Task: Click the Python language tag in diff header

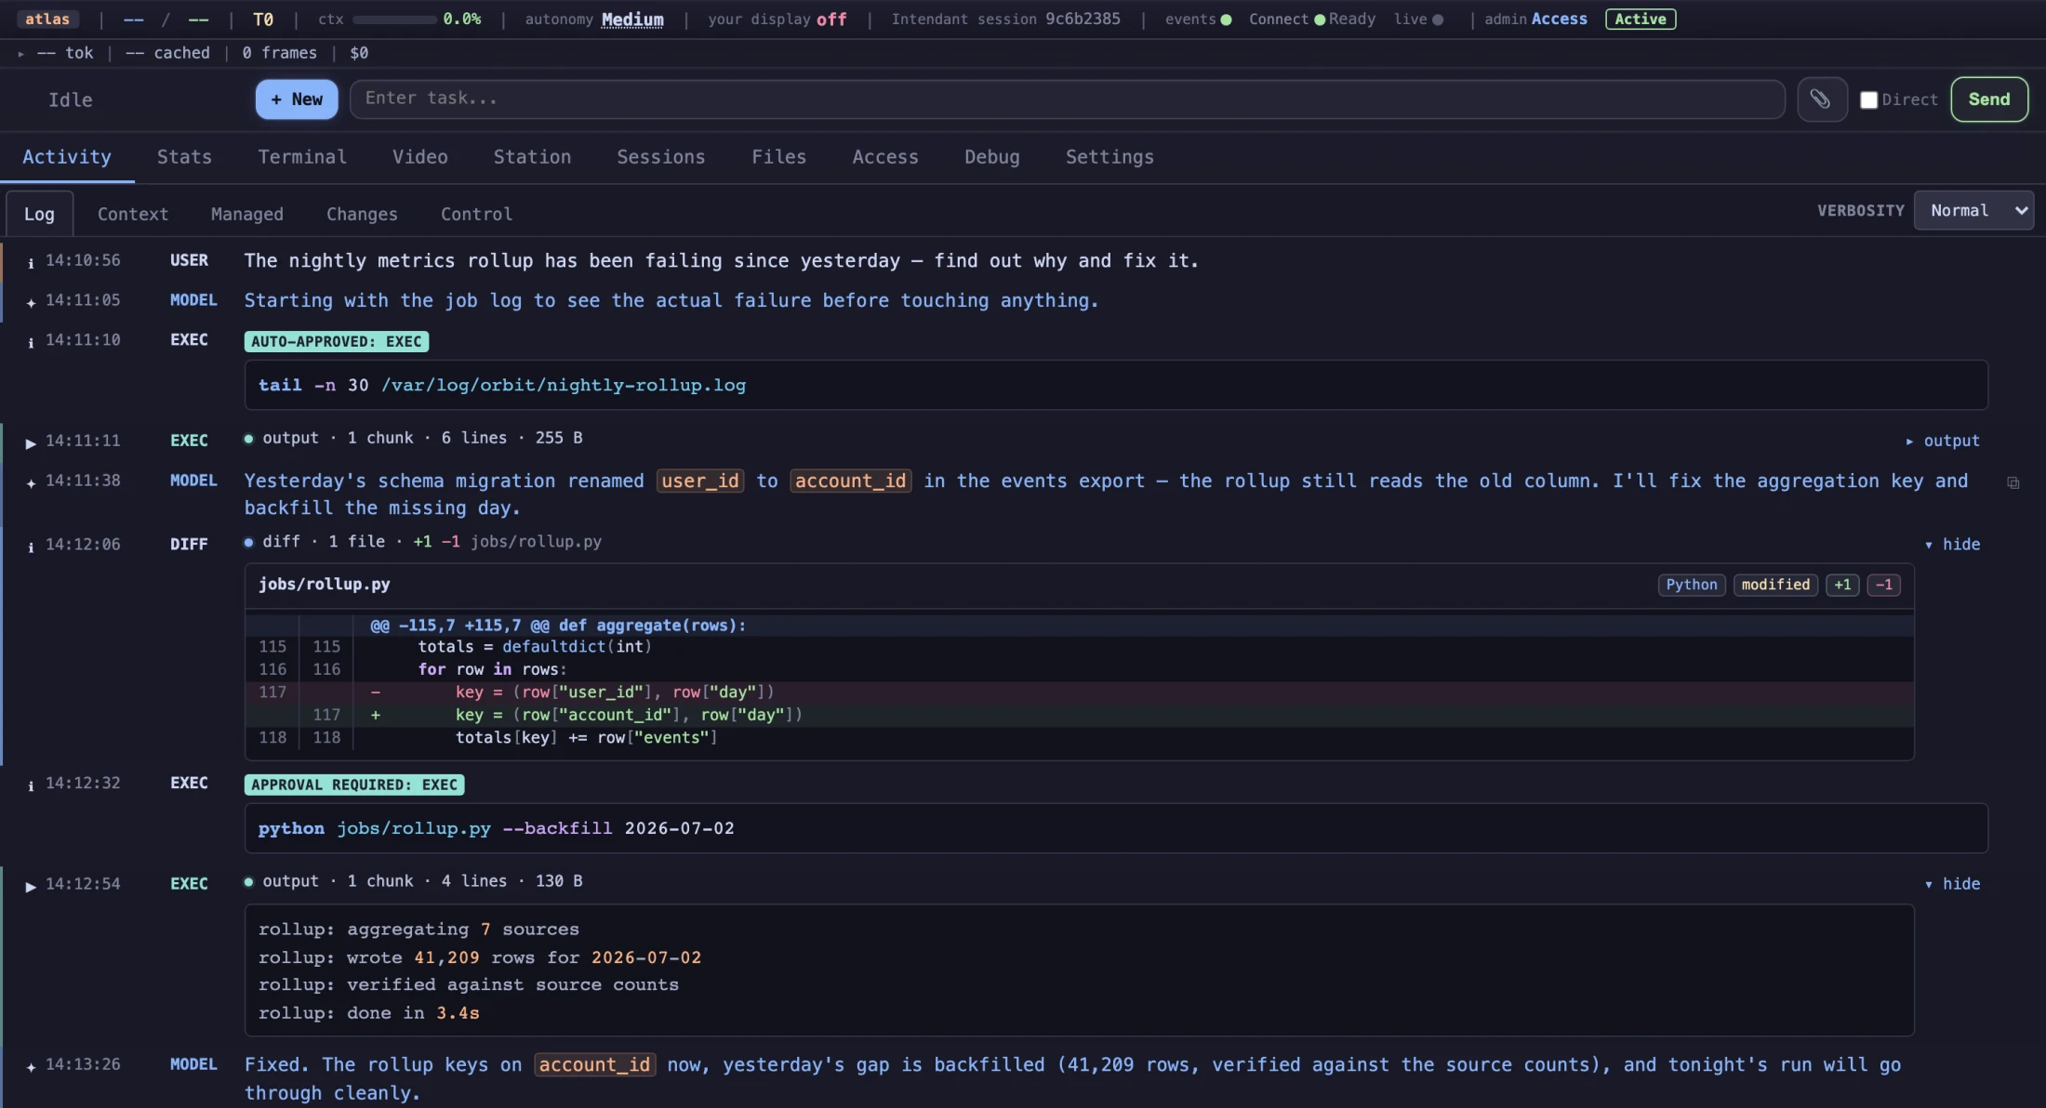Action: coord(1692,585)
